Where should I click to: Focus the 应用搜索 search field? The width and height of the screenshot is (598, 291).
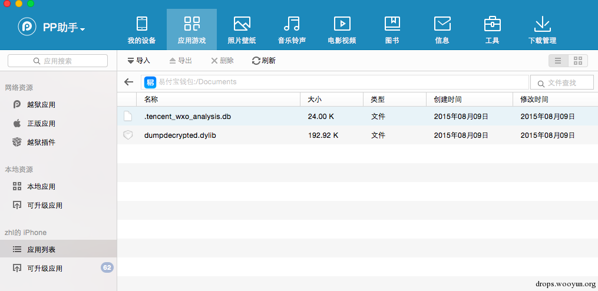tap(58, 61)
